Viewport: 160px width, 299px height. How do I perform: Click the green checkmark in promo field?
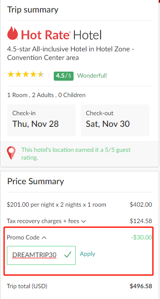(x=68, y=255)
